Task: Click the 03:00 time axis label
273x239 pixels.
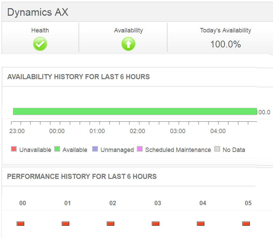Action: (x=177, y=131)
